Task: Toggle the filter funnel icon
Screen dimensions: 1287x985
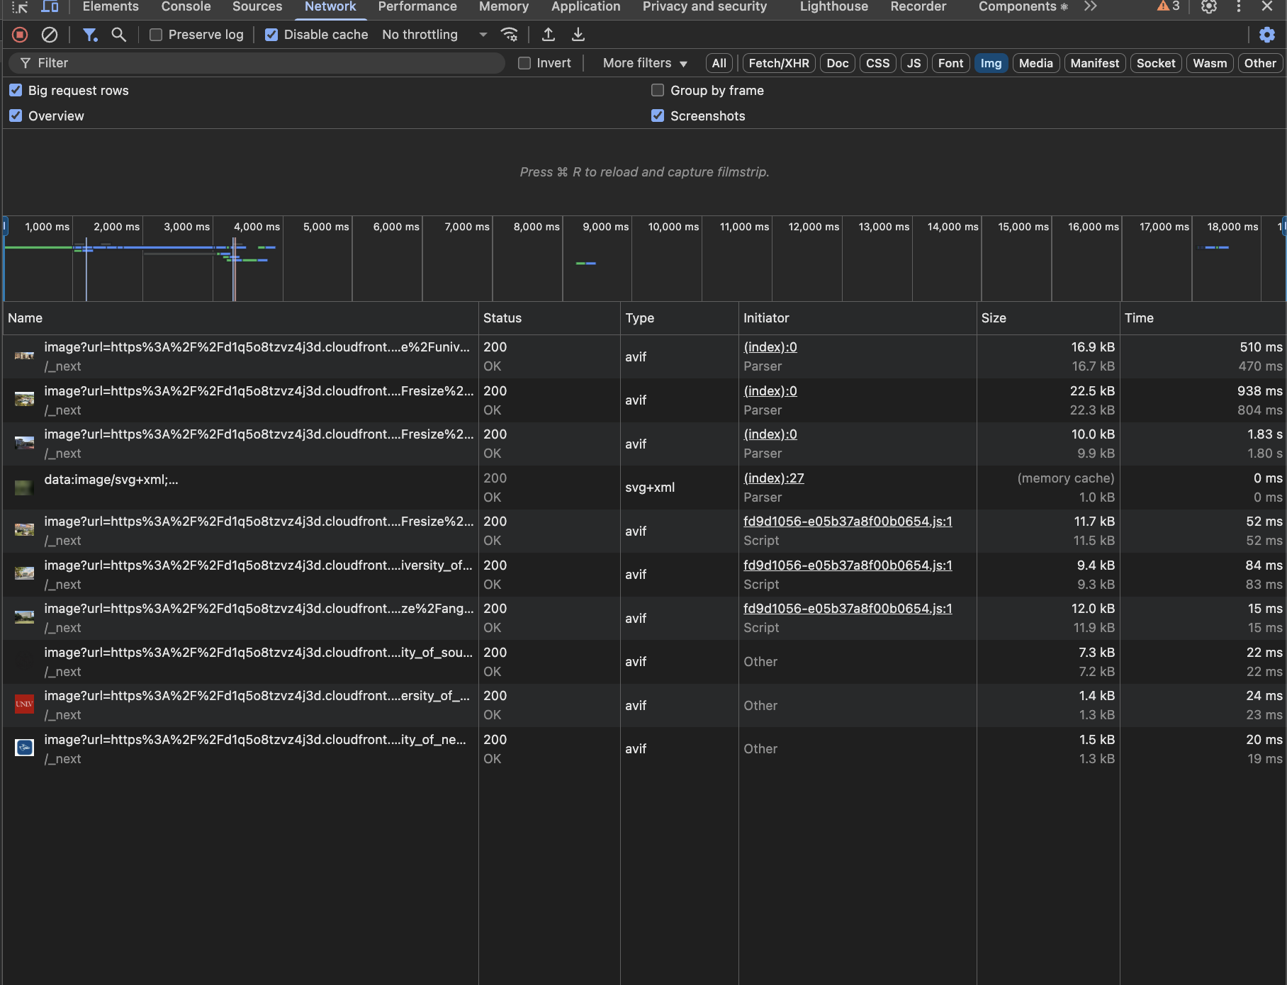Action: coord(90,35)
